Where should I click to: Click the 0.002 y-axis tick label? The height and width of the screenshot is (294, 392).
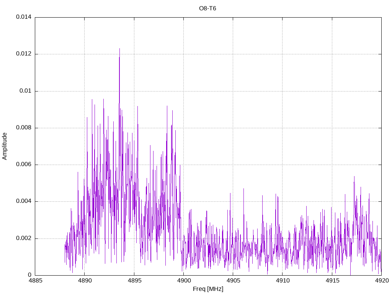23,238
